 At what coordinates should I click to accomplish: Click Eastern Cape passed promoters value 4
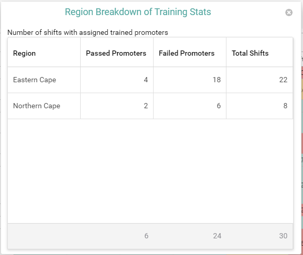click(x=146, y=80)
